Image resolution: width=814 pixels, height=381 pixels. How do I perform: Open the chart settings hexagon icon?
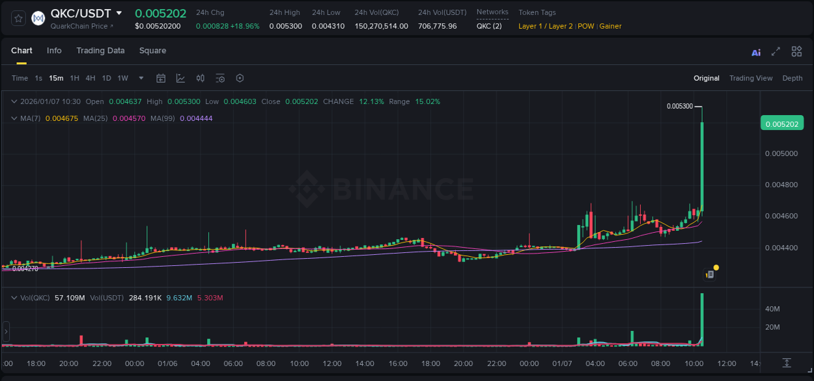tap(240, 78)
